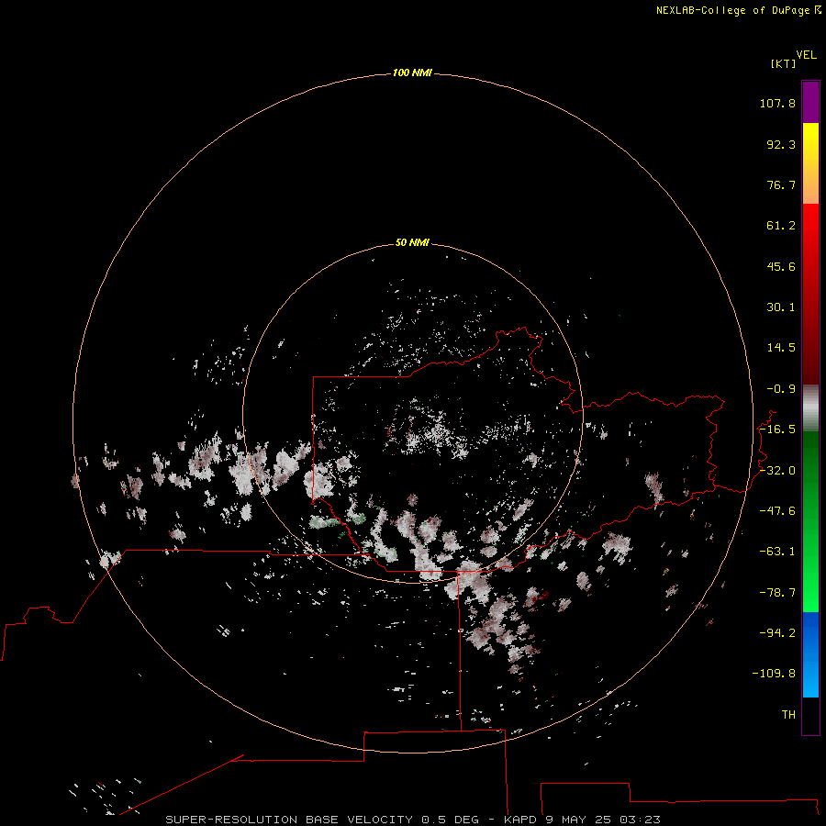Image resolution: width=826 pixels, height=826 pixels.
Task: Click the -78.7 velocity scale value
Action: 777,593
